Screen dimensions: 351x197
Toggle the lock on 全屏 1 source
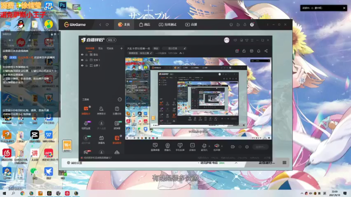(x=86, y=65)
